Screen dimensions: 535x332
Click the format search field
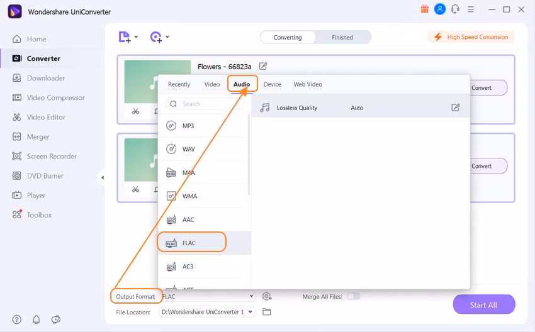point(205,104)
